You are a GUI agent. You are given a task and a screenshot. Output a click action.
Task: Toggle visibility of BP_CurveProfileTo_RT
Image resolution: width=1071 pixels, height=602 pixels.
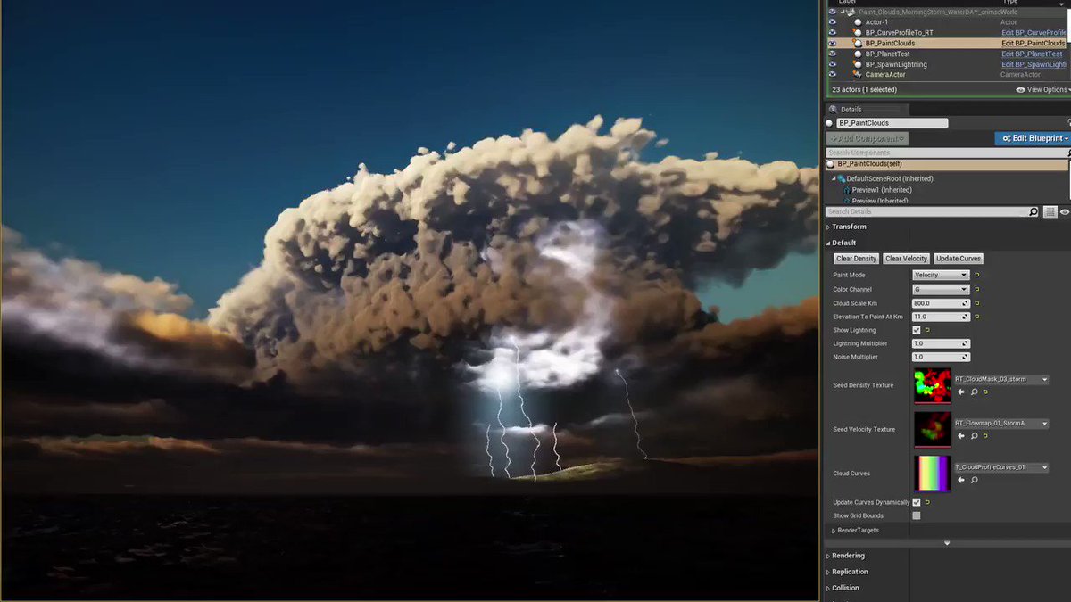833,32
